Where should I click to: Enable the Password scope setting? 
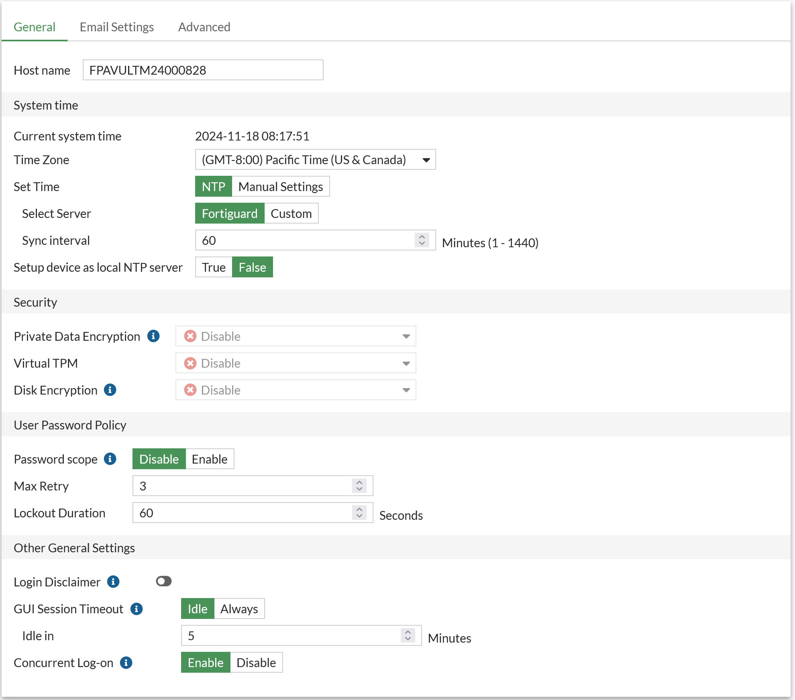[x=209, y=459]
